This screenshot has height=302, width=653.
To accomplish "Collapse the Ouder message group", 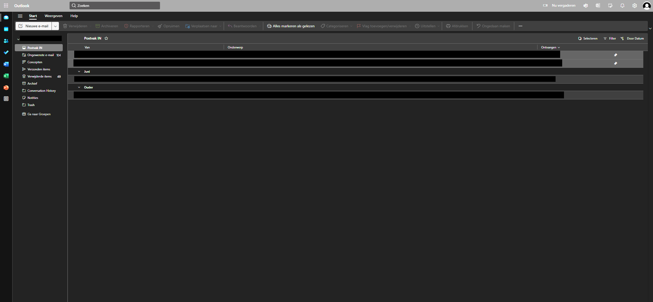I will [79, 87].
